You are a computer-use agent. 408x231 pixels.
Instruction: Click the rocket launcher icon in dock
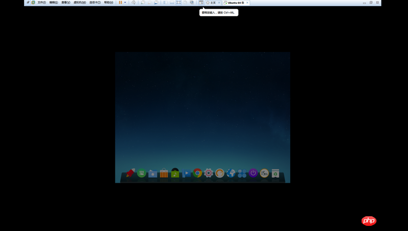[x=131, y=173]
